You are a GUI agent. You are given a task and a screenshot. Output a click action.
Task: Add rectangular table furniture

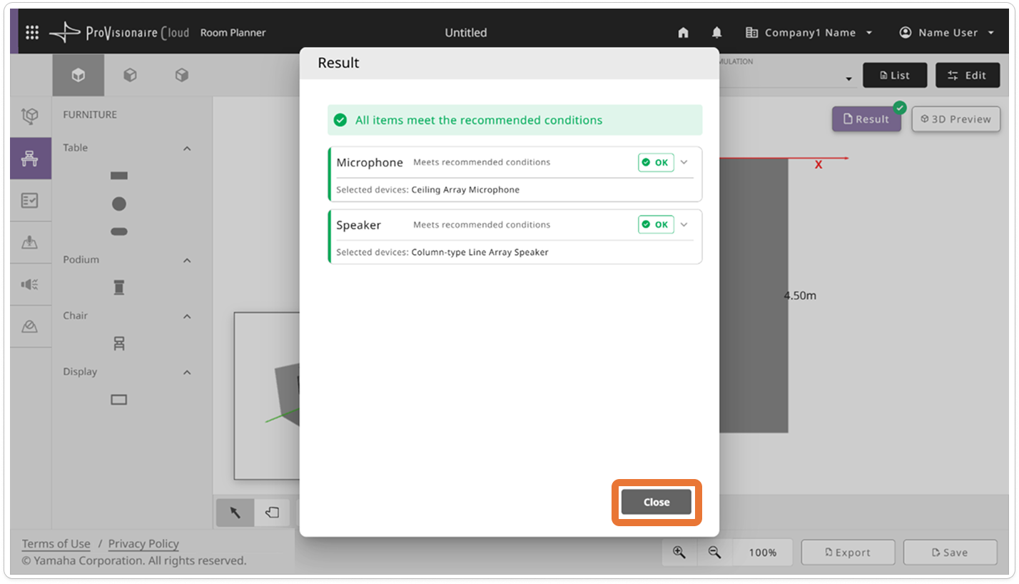pyautogui.click(x=119, y=176)
